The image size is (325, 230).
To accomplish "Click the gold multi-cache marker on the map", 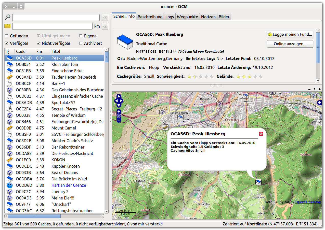I will tap(166, 127).
